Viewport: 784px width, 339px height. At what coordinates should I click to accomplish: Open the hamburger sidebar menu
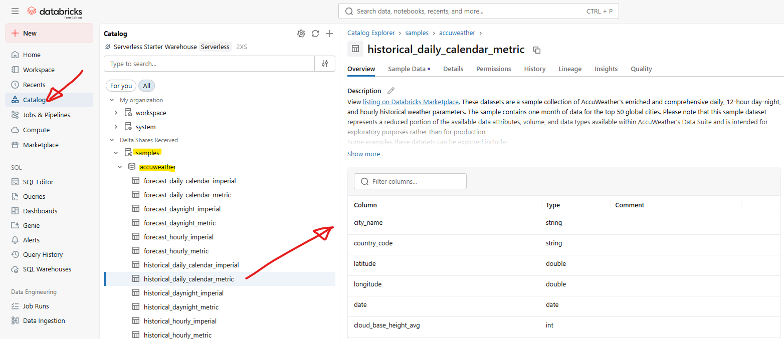pyautogui.click(x=15, y=11)
